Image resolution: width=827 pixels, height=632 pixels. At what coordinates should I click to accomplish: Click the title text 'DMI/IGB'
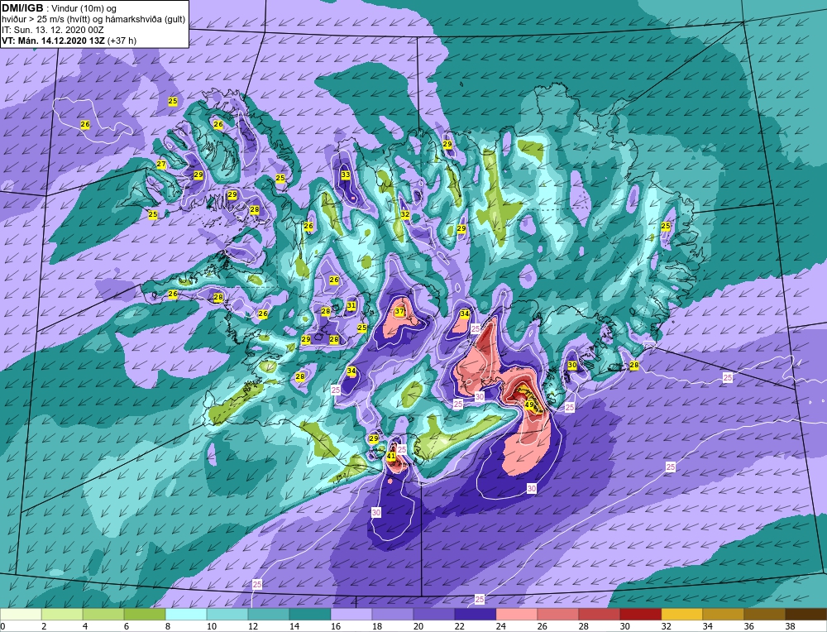pos(22,8)
